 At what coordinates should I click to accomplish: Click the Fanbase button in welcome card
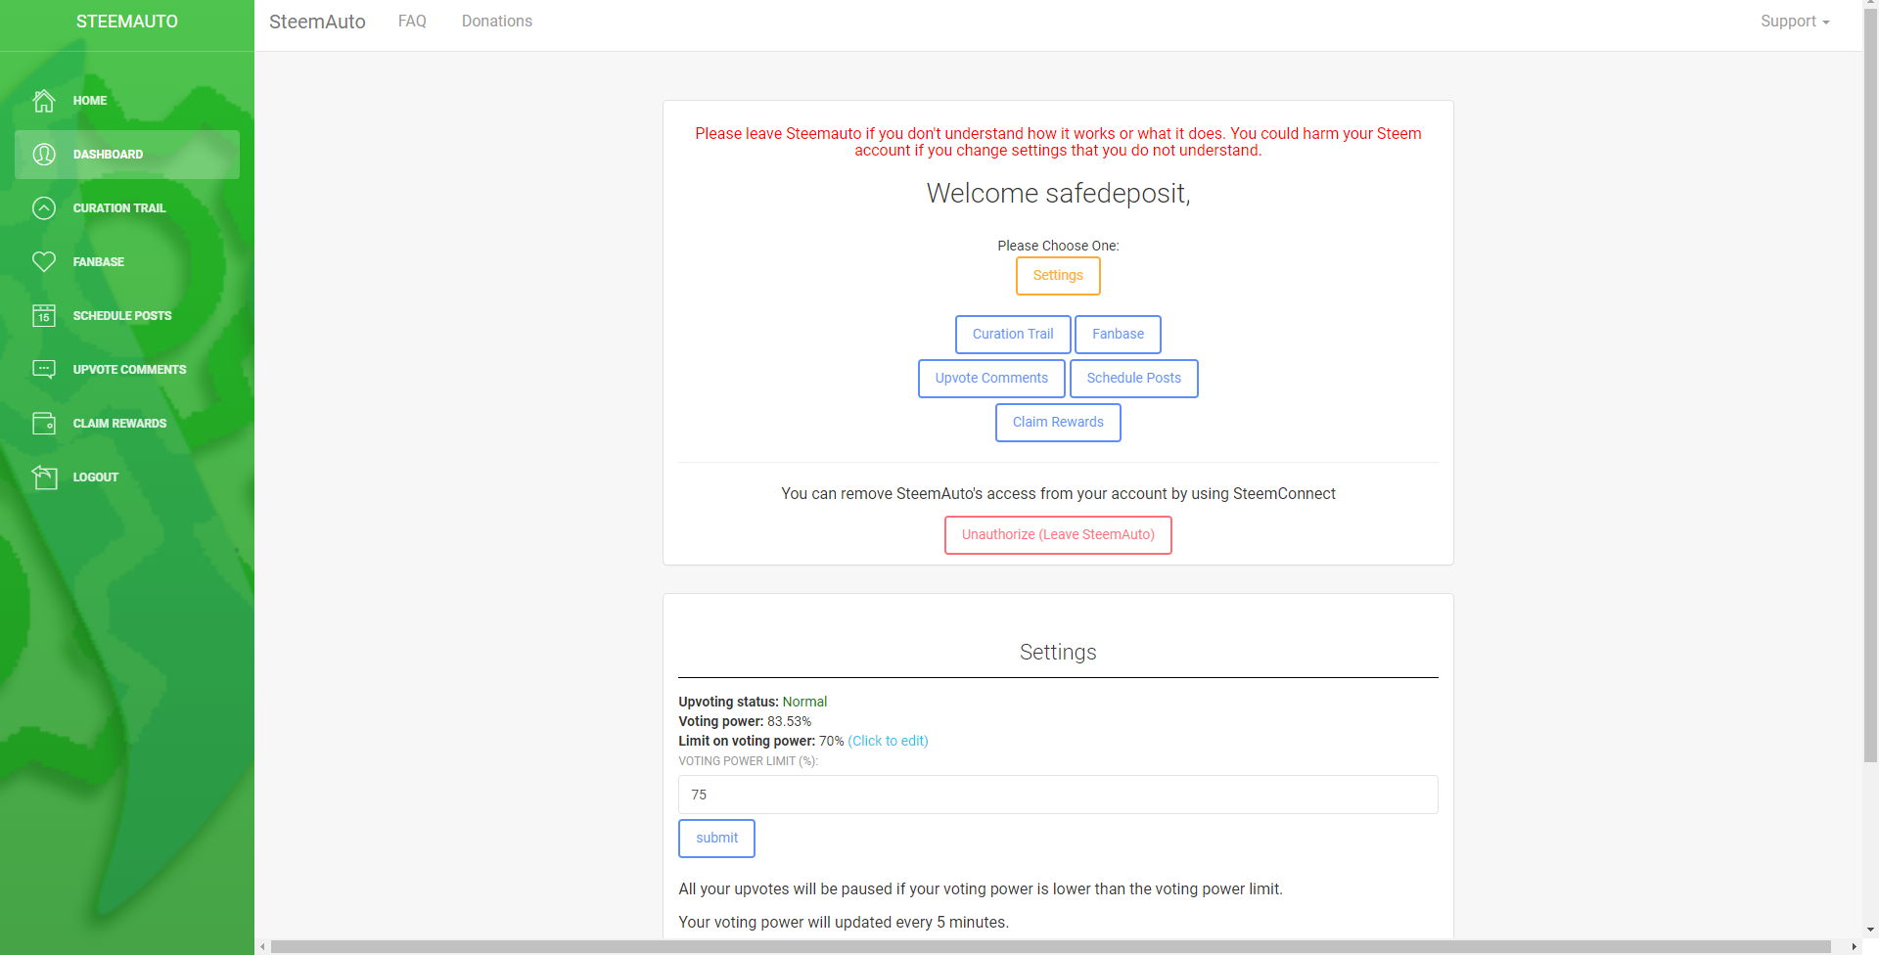pos(1118,335)
